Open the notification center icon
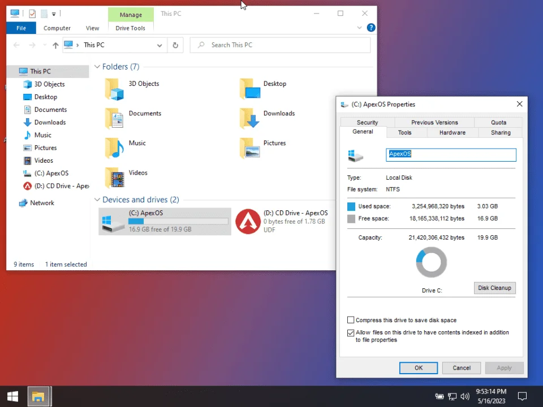The height and width of the screenshot is (407, 543). click(522, 396)
